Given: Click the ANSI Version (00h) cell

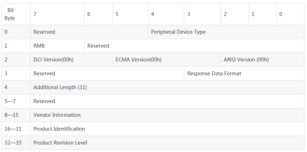Looking at the screenshot, I should [x=263, y=60].
